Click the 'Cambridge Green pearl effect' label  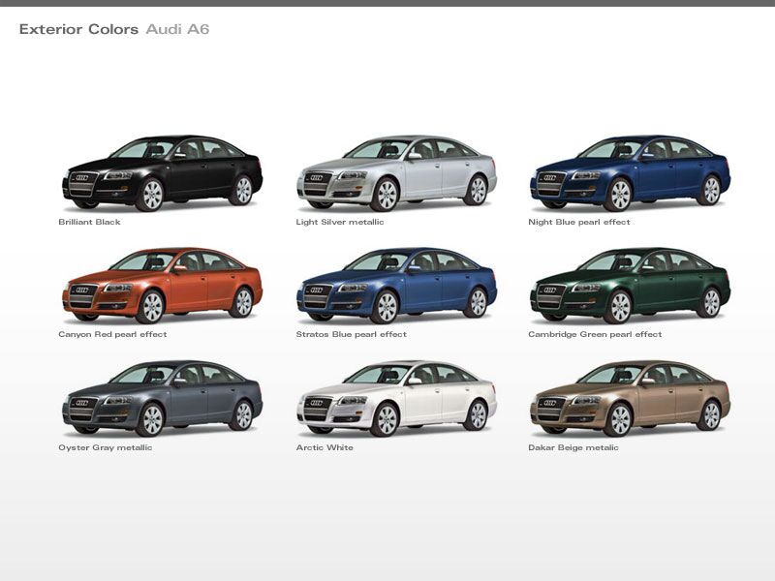[595, 334]
